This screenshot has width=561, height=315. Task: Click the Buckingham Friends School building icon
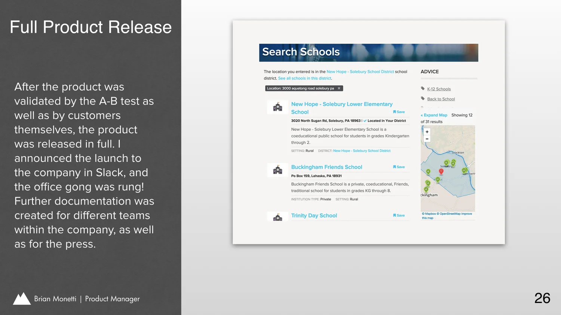[278, 170]
